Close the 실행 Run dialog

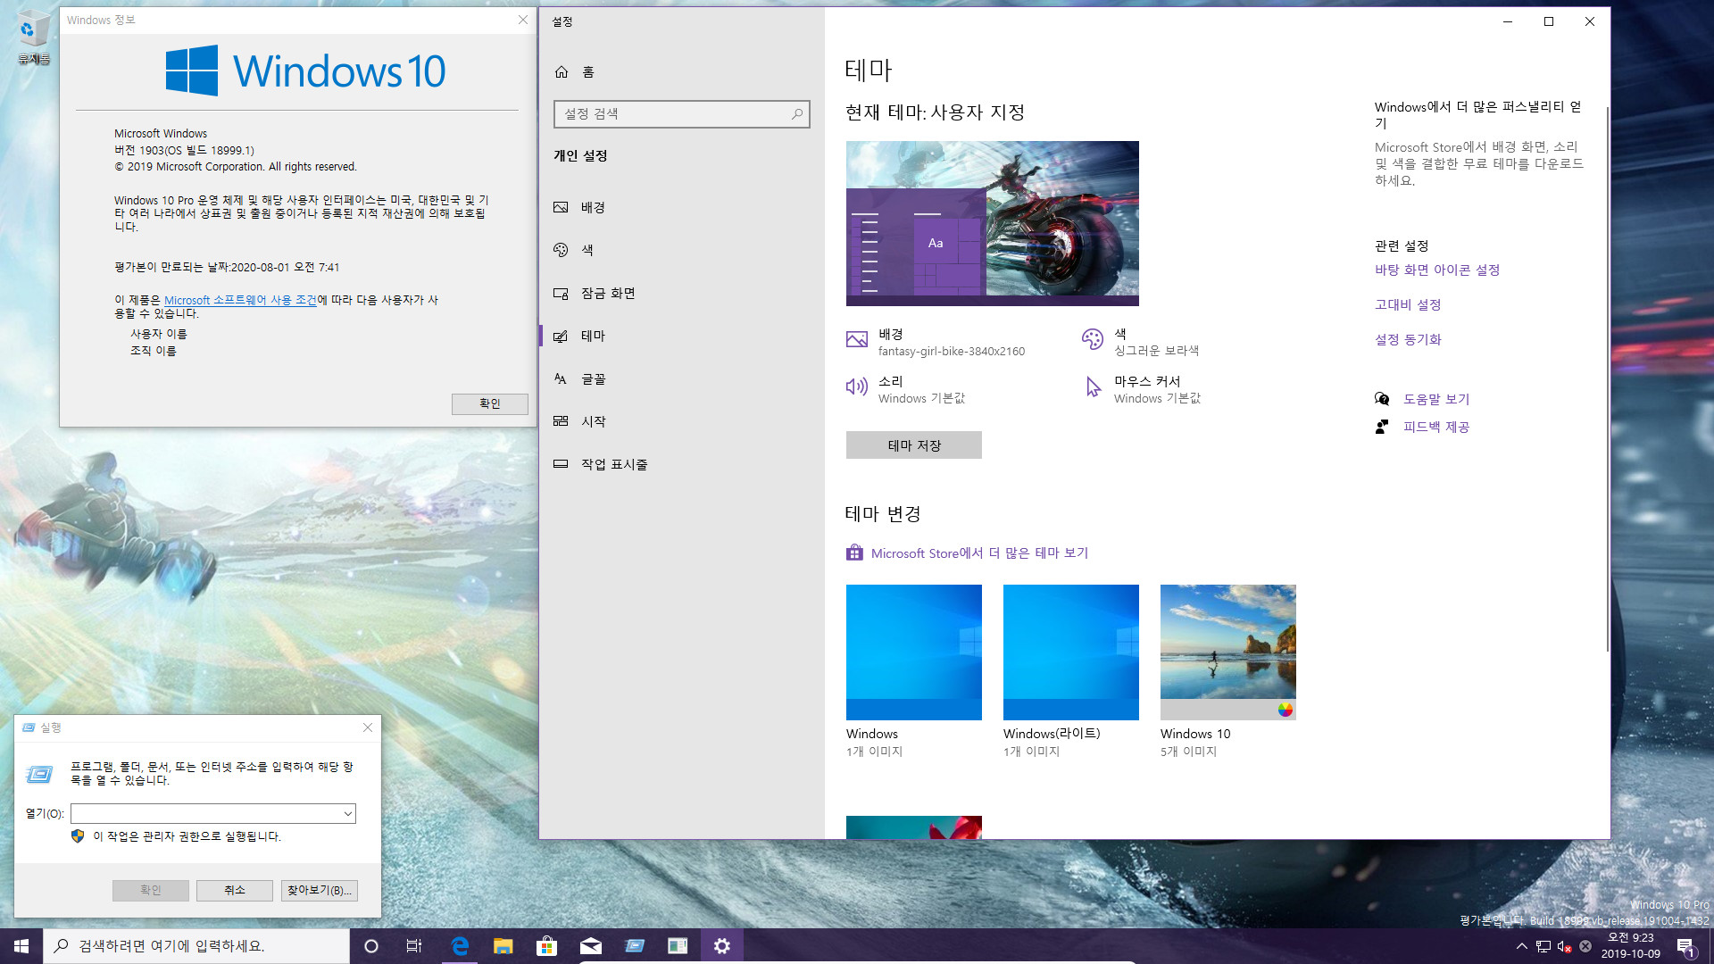(x=368, y=727)
